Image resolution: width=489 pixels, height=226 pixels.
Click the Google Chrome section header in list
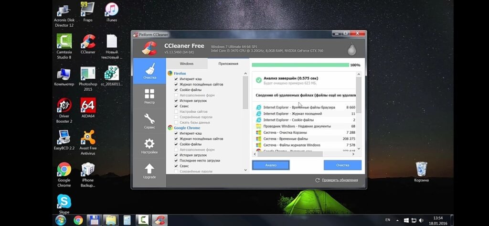(x=187, y=128)
